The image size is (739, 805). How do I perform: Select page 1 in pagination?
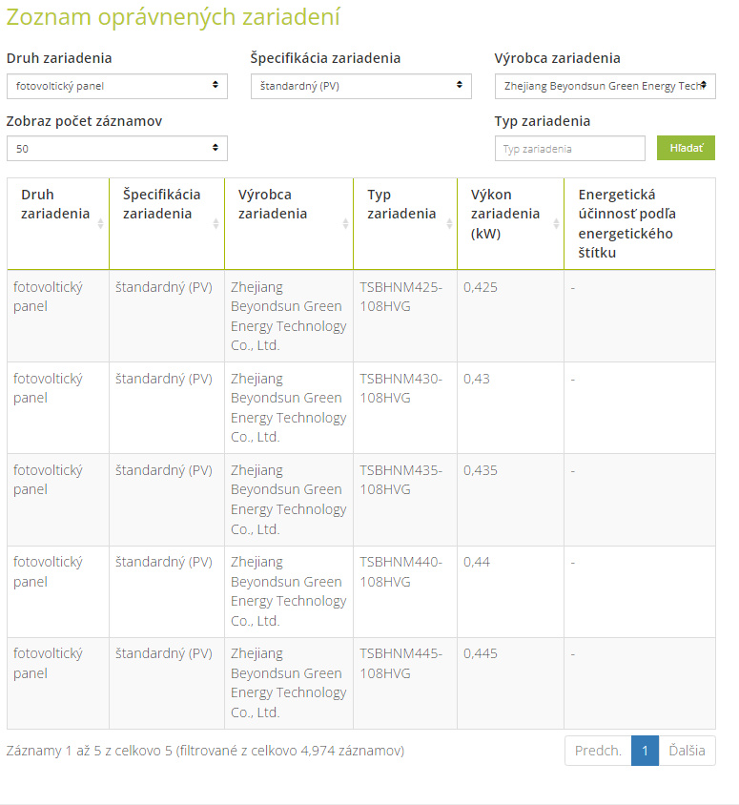coord(646,751)
